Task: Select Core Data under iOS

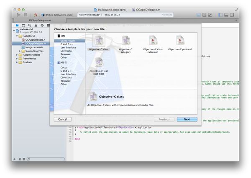Action: tap(66, 51)
